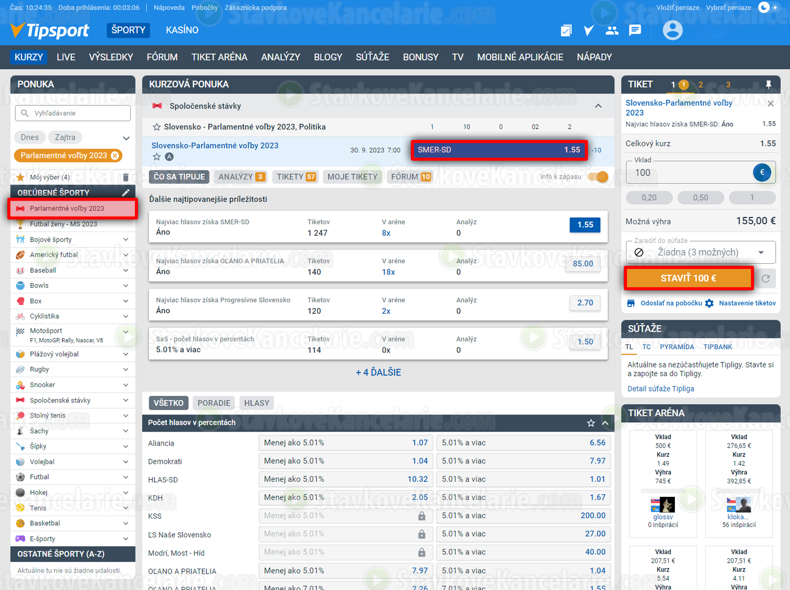Expand the Motošport category

point(126,332)
